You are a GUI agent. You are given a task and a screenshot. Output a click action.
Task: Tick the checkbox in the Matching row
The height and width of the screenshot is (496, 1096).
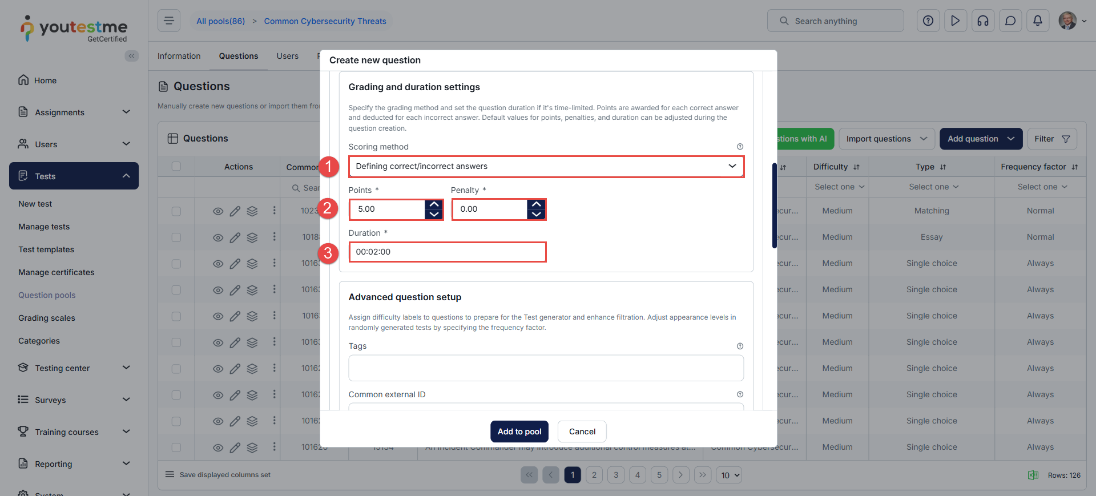176,211
